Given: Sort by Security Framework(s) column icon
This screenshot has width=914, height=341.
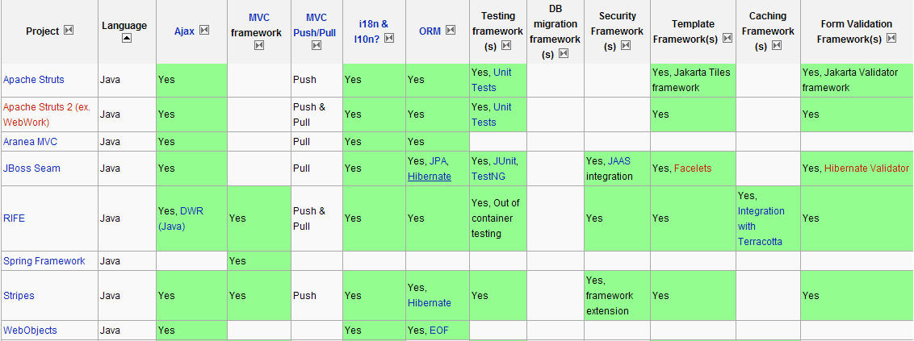Looking at the screenshot, I should (x=626, y=45).
